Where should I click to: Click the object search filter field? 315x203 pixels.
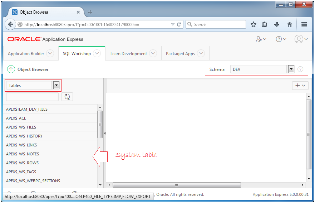[x=32, y=97]
